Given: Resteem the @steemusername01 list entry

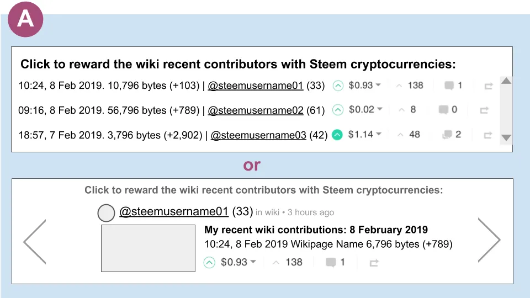Looking at the screenshot, I should (x=489, y=86).
